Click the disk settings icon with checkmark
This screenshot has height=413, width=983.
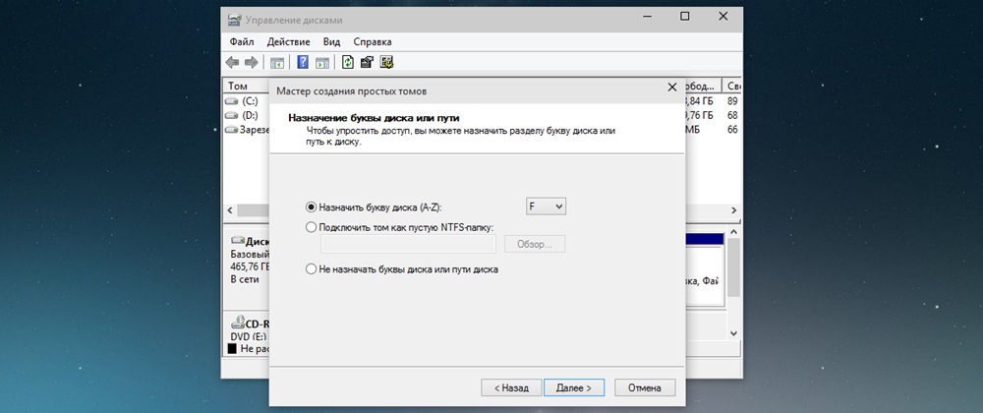coord(386,63)
